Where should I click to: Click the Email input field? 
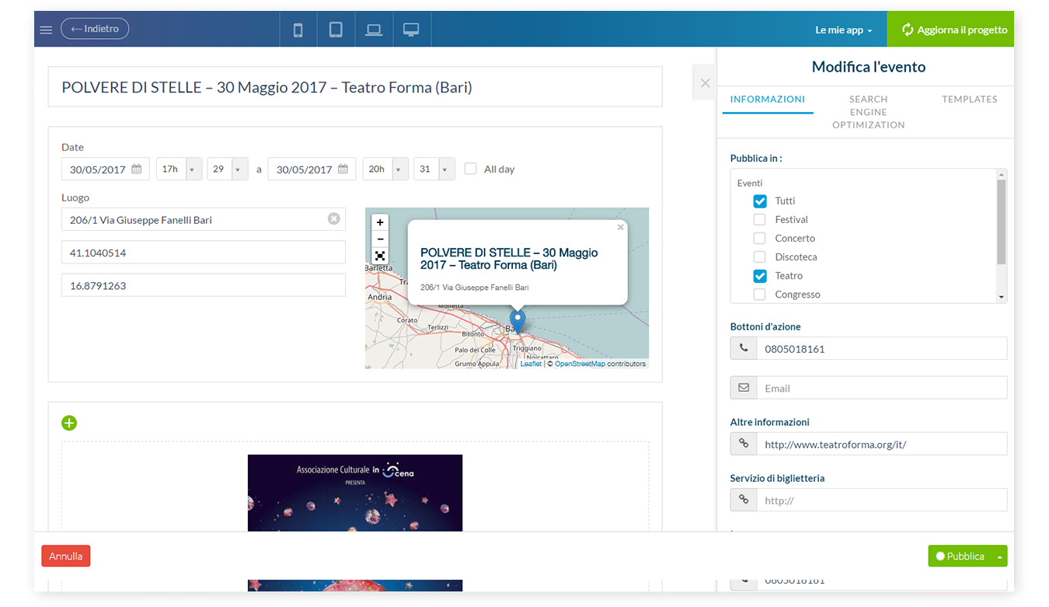click(x=882, y=388)
